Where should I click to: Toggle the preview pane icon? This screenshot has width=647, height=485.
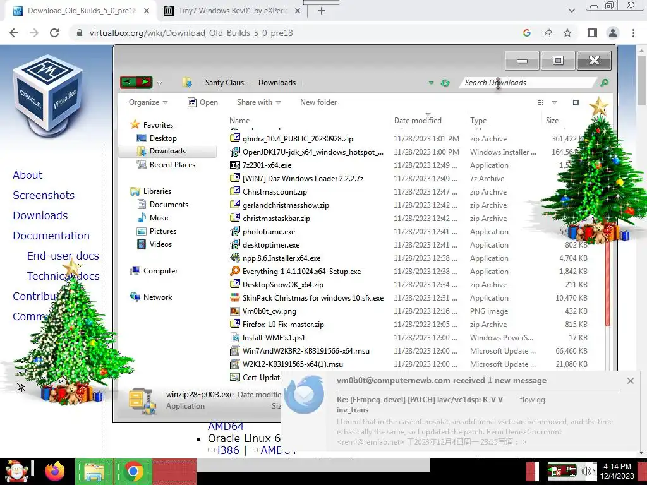tap(576, 102)
